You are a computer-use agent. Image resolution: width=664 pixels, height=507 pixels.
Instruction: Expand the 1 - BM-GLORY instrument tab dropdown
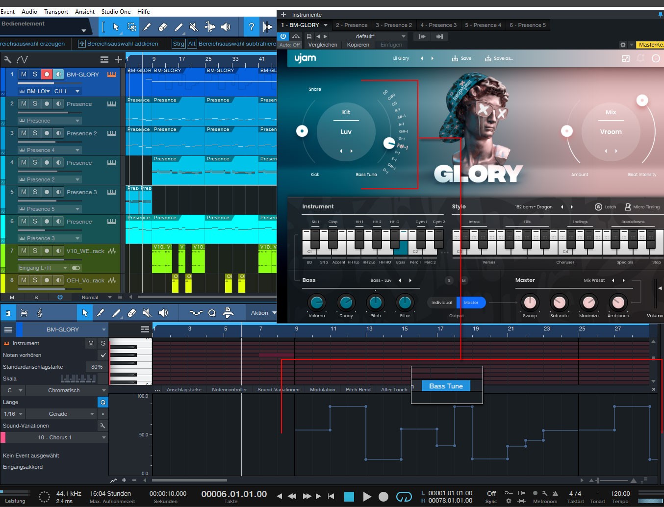(x=326, y=25)
